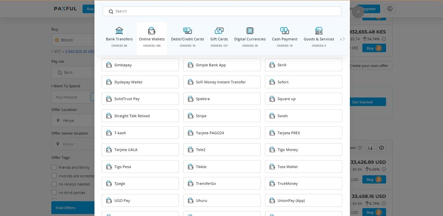Image resolution: width=443 pixels, height=216 pixels.
Task: Select the Online Wallets category tab
Action: (x=152, y=38)
